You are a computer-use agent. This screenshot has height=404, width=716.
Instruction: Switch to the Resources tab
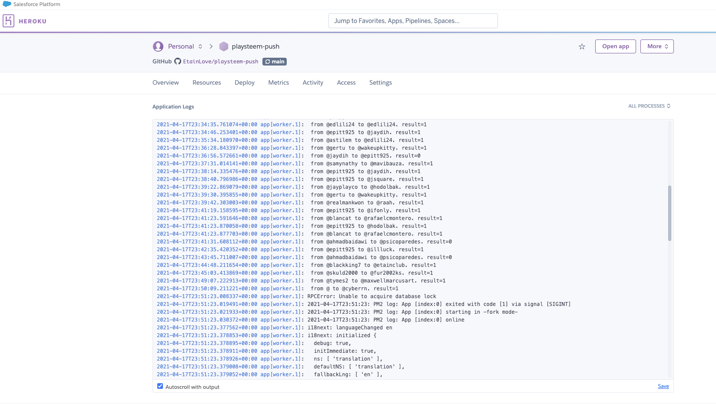207,82
